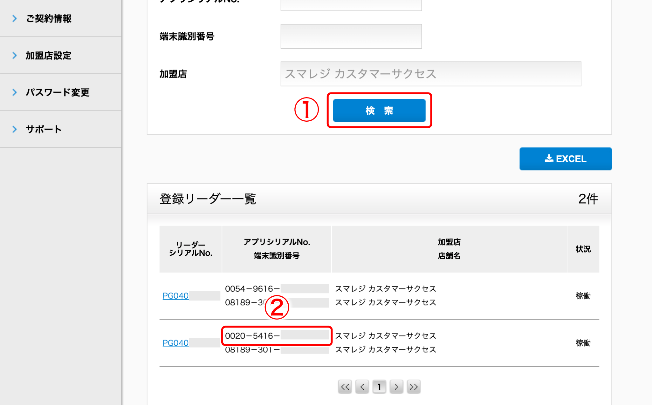Click the chevron beside サポート
Screen dimensions: 652x405
[15, 129]
